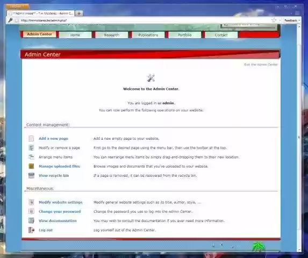Viewport: 308px width, 258px height.
Task: Click the green dragon icon at page bottom
Action: click(x=259, y=247)
